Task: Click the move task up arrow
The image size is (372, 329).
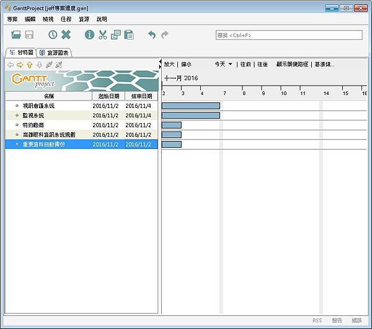Action: tap(30, 65)
